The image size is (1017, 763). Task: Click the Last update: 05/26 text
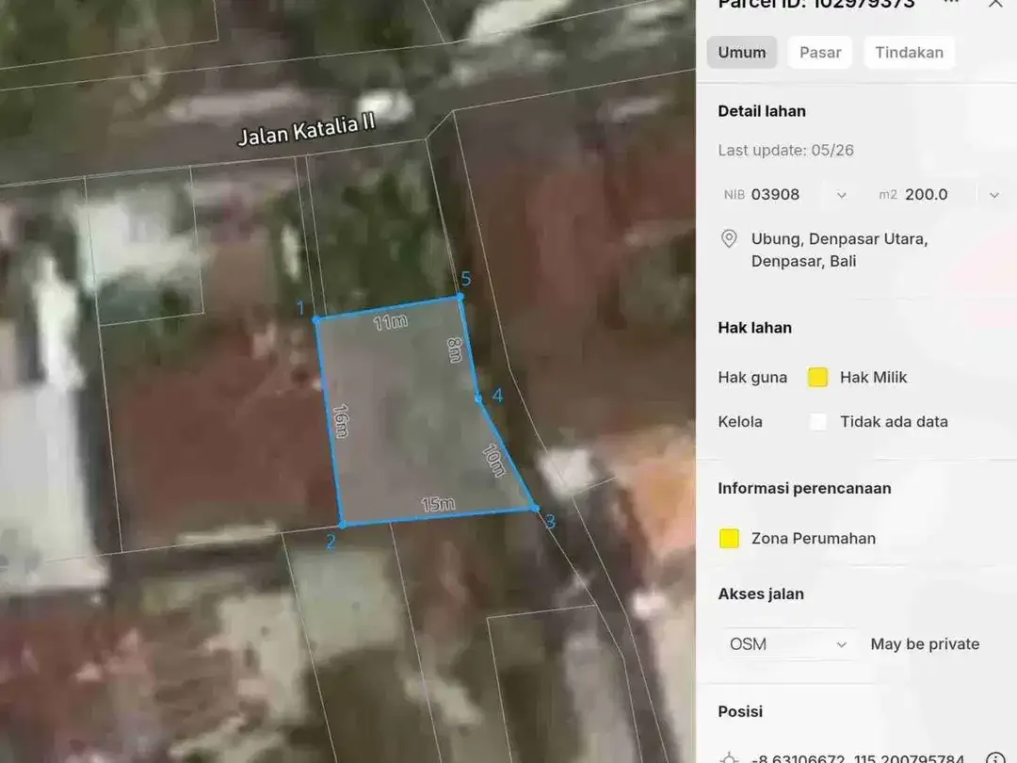pyautogui.click(x=785, y=151)
